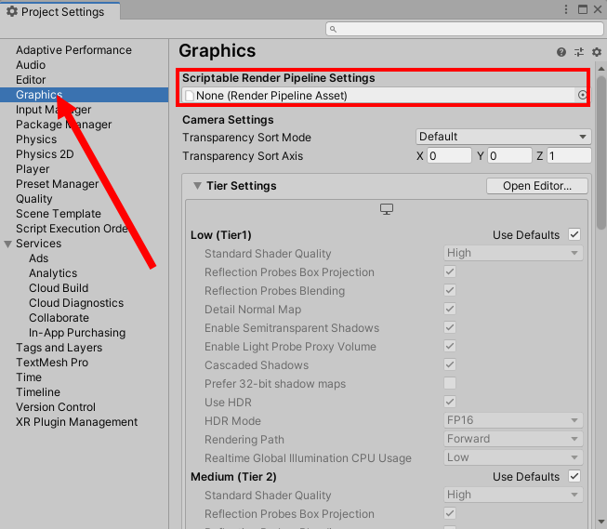Click the Render Pipeline Asset object picker circle
The height and width of the screenshot is (529, 607).
[582, 95]
